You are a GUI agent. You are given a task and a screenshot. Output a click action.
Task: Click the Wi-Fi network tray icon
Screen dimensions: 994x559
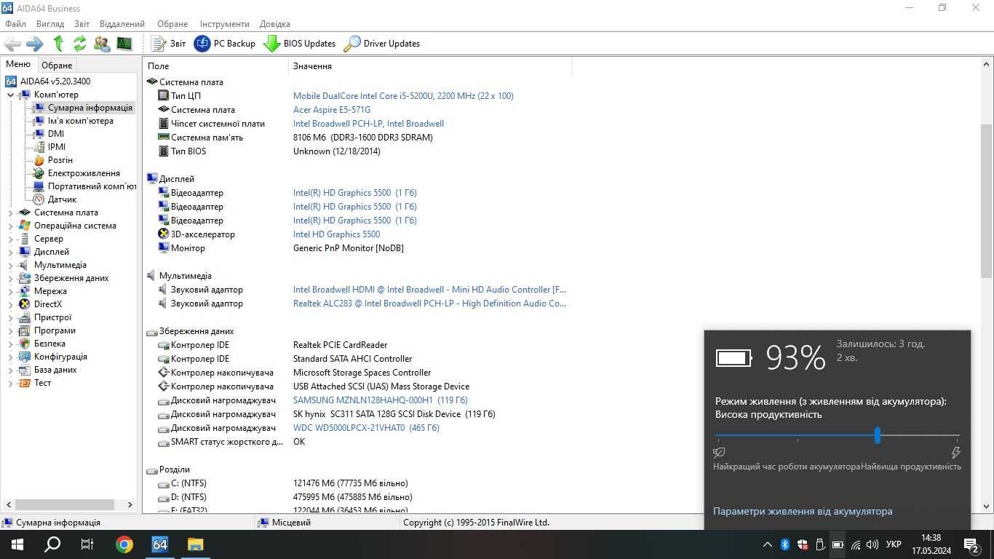[x=855, y=544]
